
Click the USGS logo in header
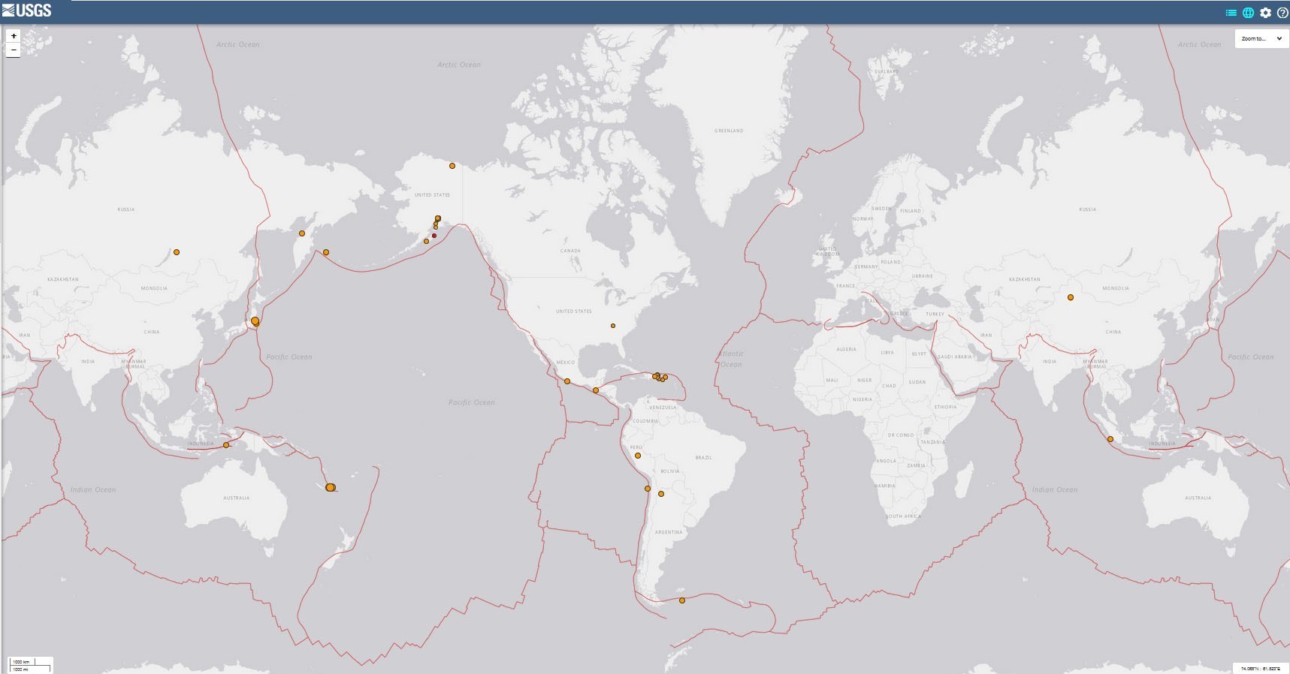[x=27, y=11]
